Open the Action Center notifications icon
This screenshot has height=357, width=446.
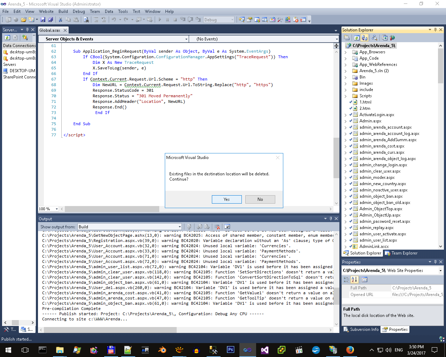pos(435,350)
